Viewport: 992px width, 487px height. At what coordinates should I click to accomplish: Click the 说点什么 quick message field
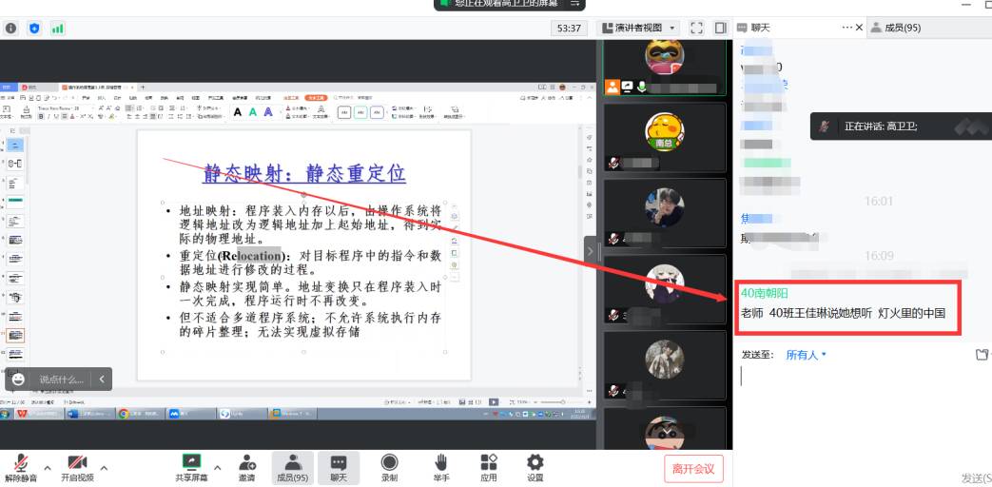[62, 380]
